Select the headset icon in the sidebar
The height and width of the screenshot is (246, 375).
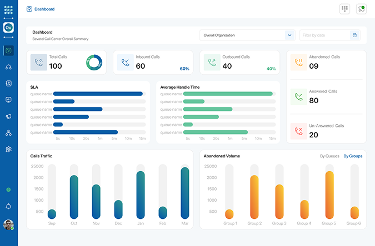click(8, 67)
